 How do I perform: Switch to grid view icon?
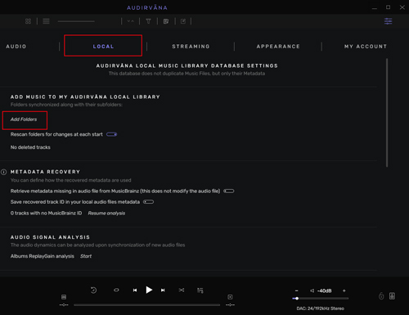tap(28, 21)
